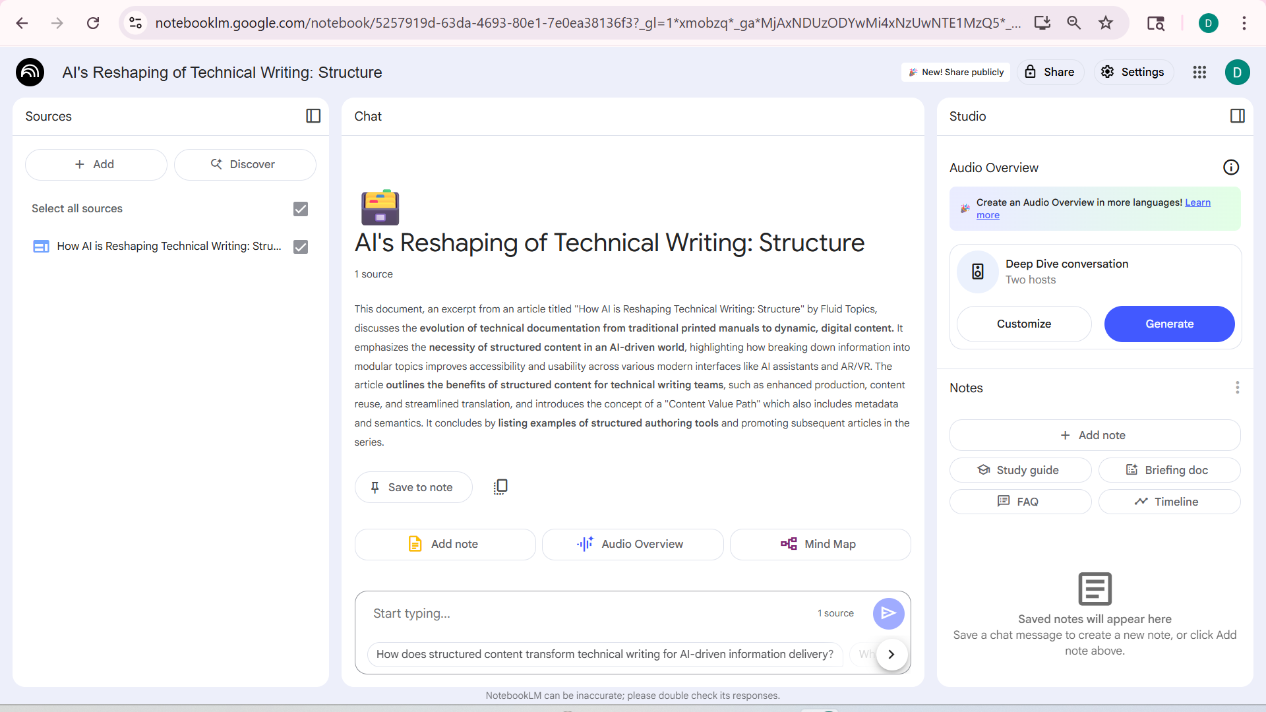Image resolution: width=1266 pixels, height=712 pixels.
Task: Copy summary with the copy icon
Action: coord(500,487)
